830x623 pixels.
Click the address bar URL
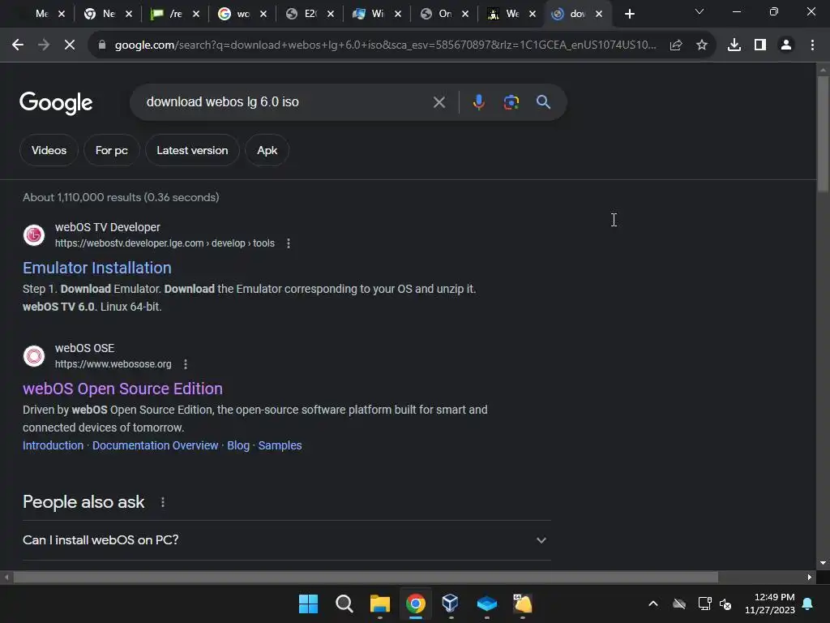(x=385, y=45)
